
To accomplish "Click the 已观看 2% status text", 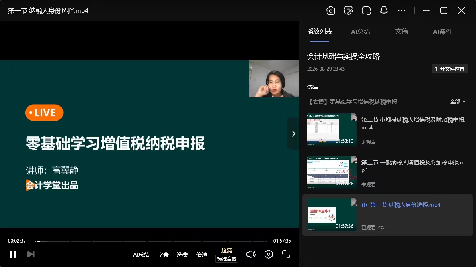I will click(x=373, y=227).
